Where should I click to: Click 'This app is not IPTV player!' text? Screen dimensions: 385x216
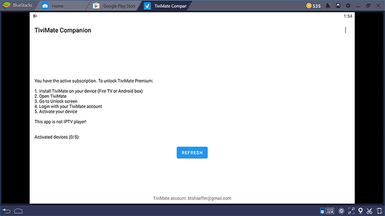[61, 122]
